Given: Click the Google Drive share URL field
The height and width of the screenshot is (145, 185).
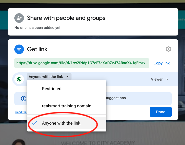Looking at the screenshot, I should click(82, 63).
